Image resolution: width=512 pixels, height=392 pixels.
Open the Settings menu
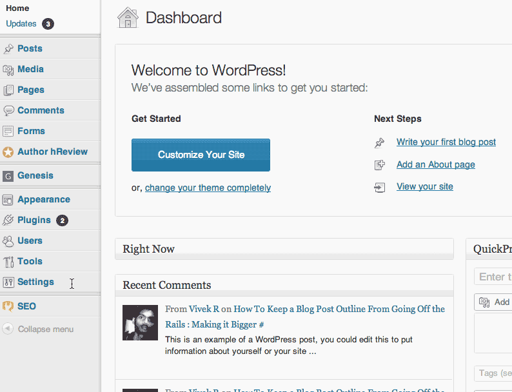pos(36,282)
